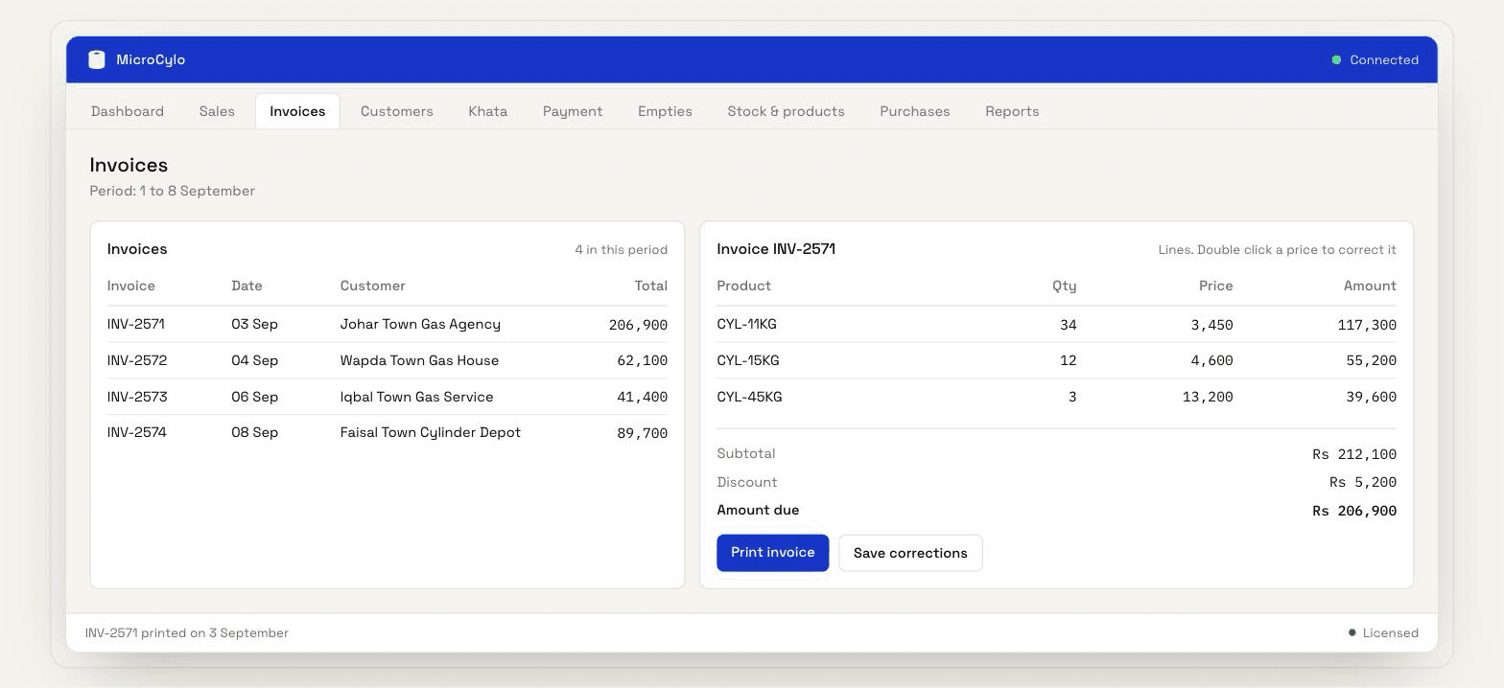
Task: Click the Rs 206,900 amount due value
Action: 1354,511
